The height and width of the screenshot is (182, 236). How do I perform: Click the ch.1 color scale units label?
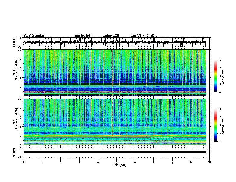(223, 78)
